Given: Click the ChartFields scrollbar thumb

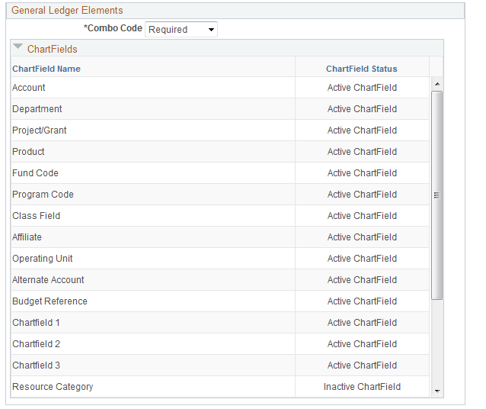Looking at the screenshot, I should click(x=437, y=195).
